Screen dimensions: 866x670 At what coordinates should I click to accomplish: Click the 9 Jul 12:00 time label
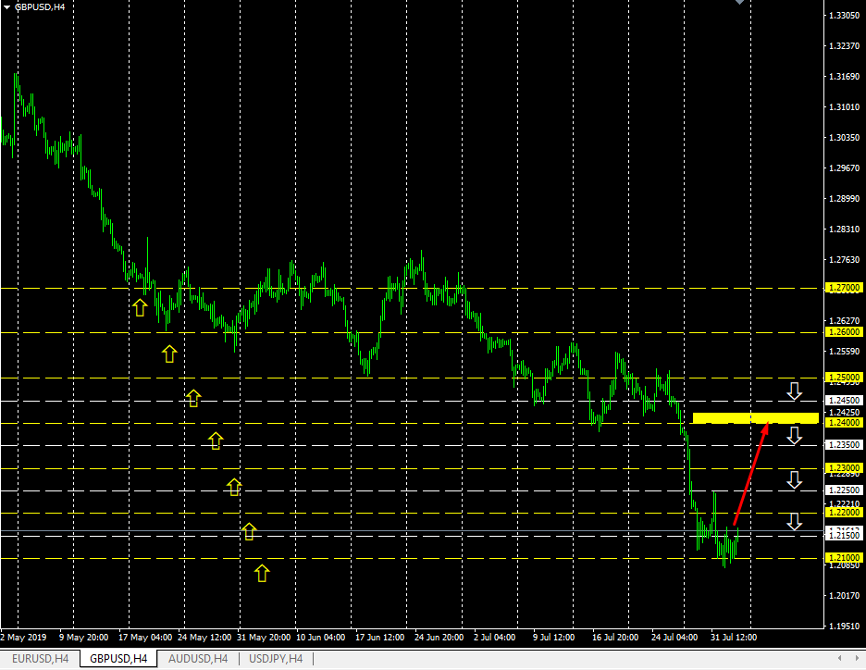click(553, 637)
